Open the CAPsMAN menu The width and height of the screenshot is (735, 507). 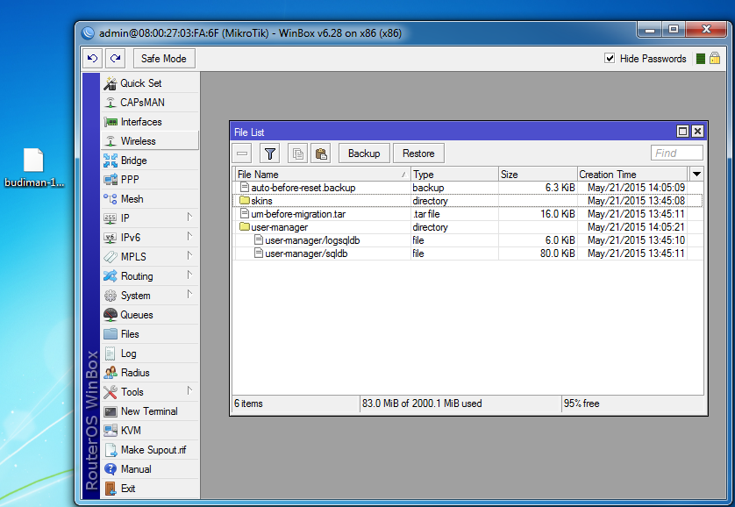(150, 102)
